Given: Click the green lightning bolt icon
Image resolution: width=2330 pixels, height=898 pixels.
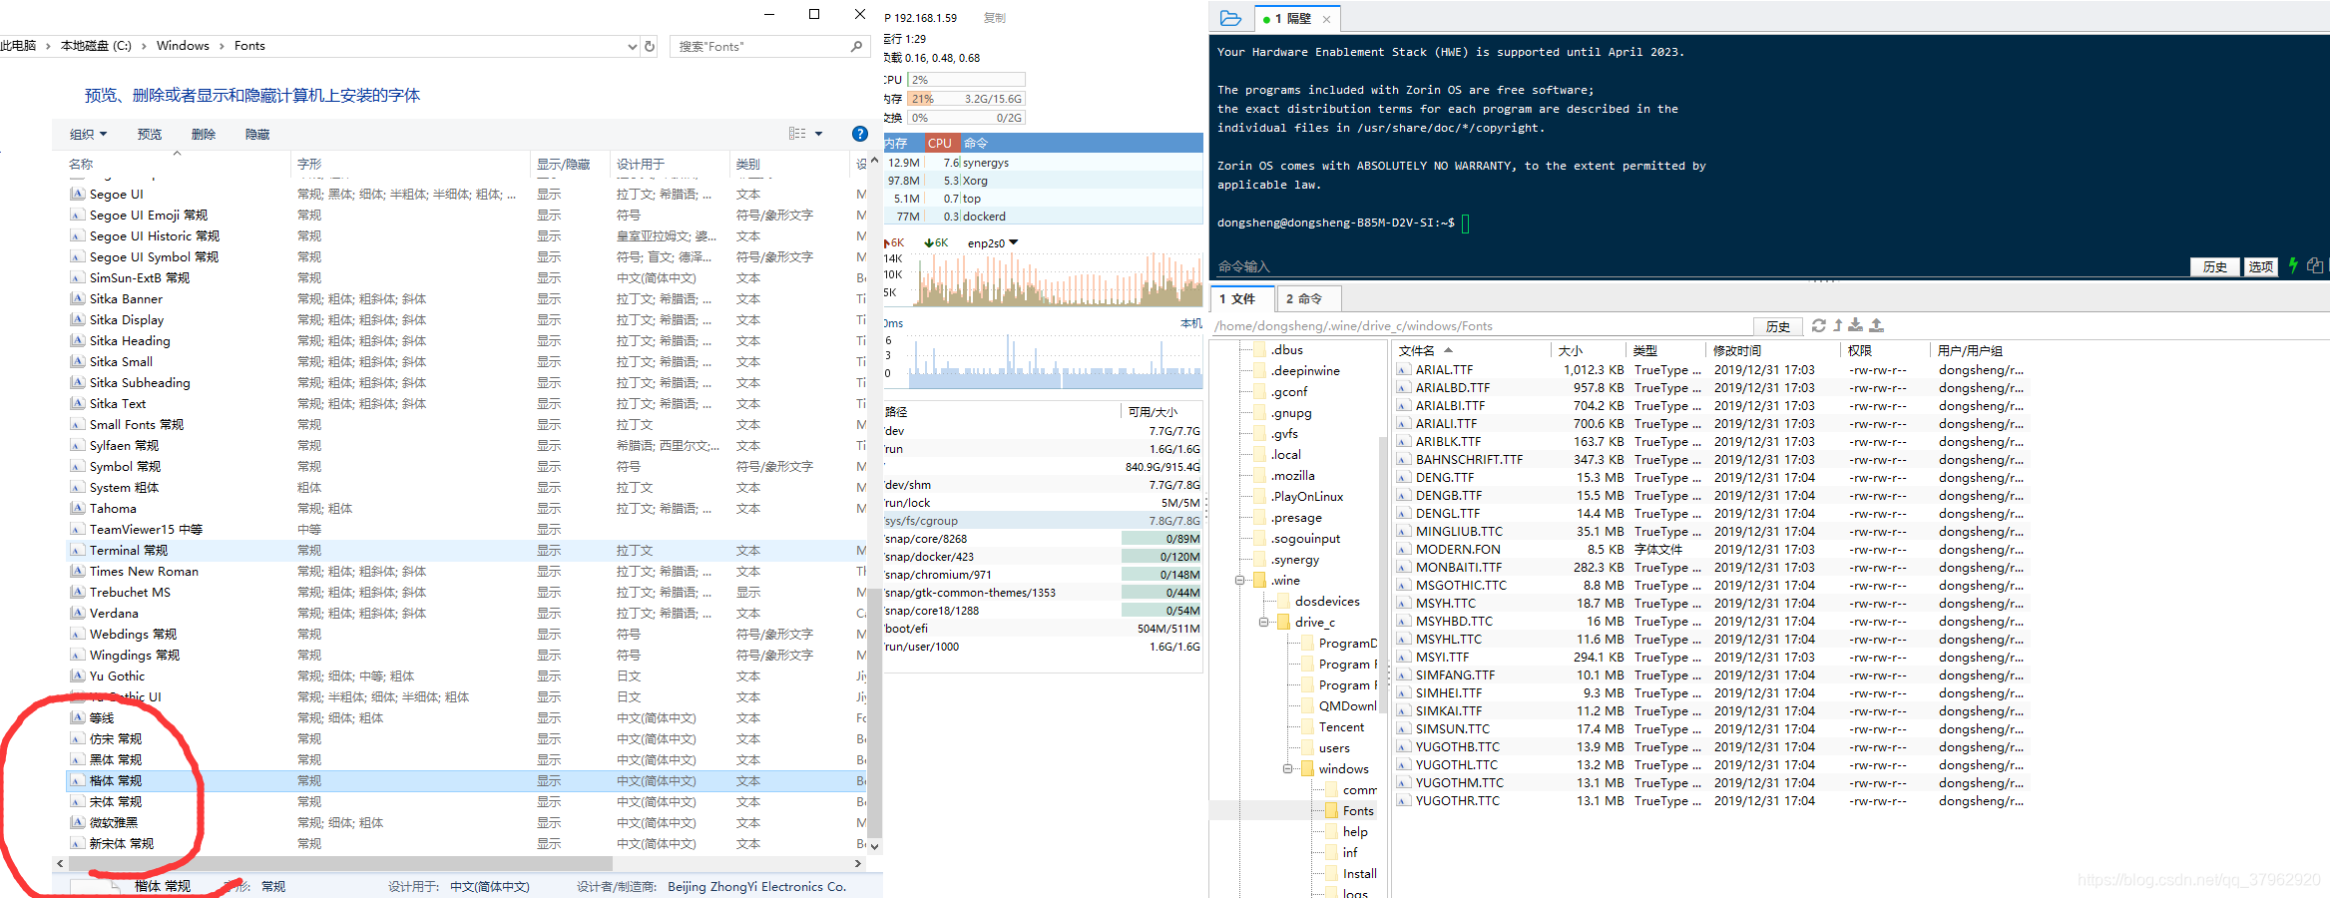Looking at the screenshot, I should pyautogui.click(x=2293, y=265).
